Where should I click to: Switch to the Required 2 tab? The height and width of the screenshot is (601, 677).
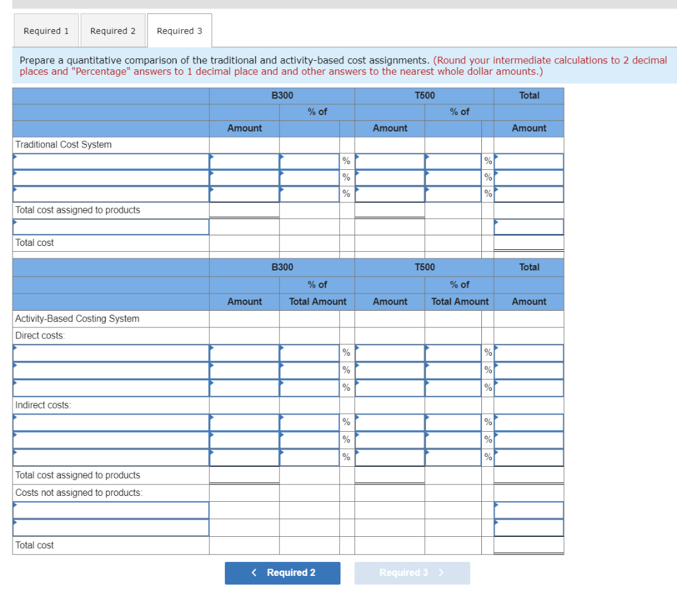click(112, 30)
